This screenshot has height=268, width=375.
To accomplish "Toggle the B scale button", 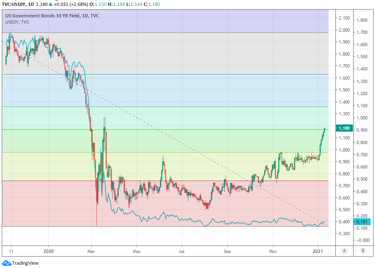I will 363,251.
